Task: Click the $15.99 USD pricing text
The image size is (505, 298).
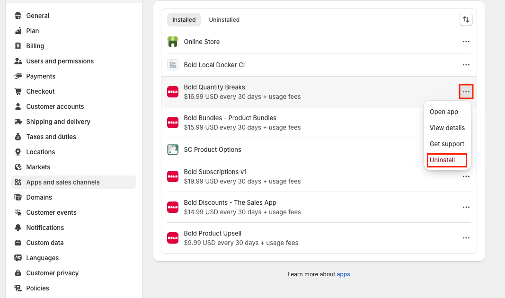Action: point(242,127)
